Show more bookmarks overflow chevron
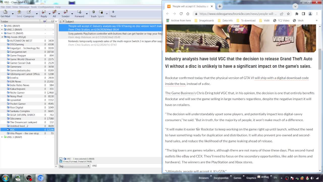Image resolution: width=323 pixels, height=182 pixels. (316, 20)
